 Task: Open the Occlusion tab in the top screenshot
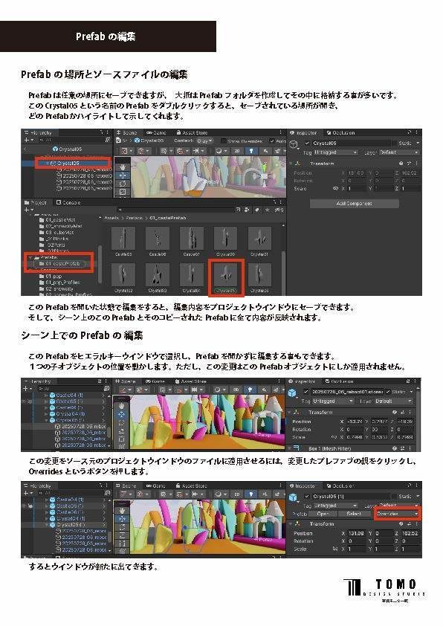pos(340,132)
